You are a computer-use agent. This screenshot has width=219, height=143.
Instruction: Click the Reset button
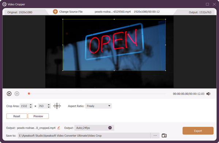click(17, 116)
